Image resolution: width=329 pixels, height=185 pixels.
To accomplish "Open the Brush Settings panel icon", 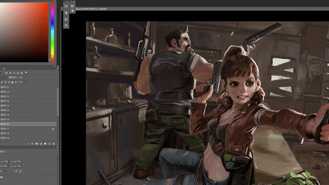I will 66,6.
